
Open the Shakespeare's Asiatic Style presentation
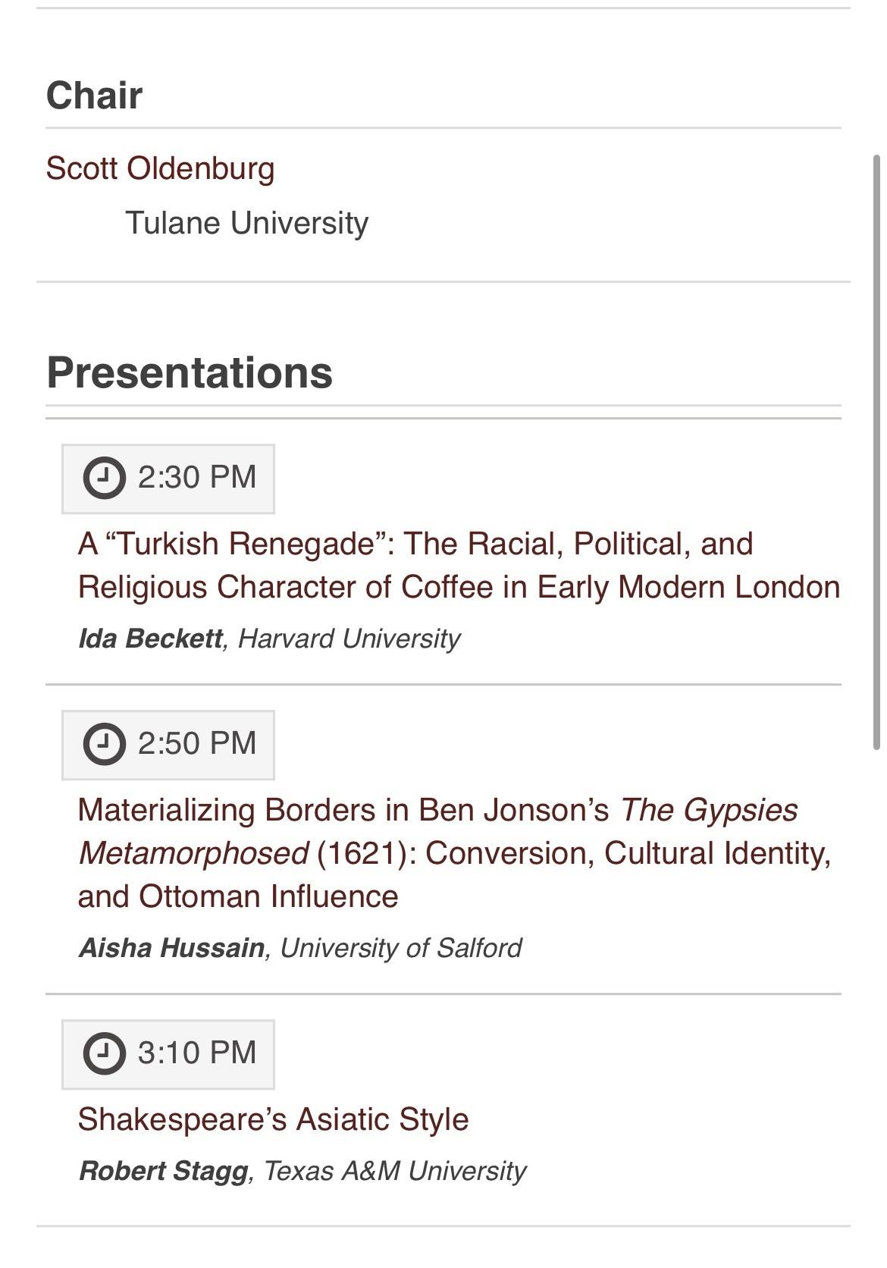click(273, 1119)
